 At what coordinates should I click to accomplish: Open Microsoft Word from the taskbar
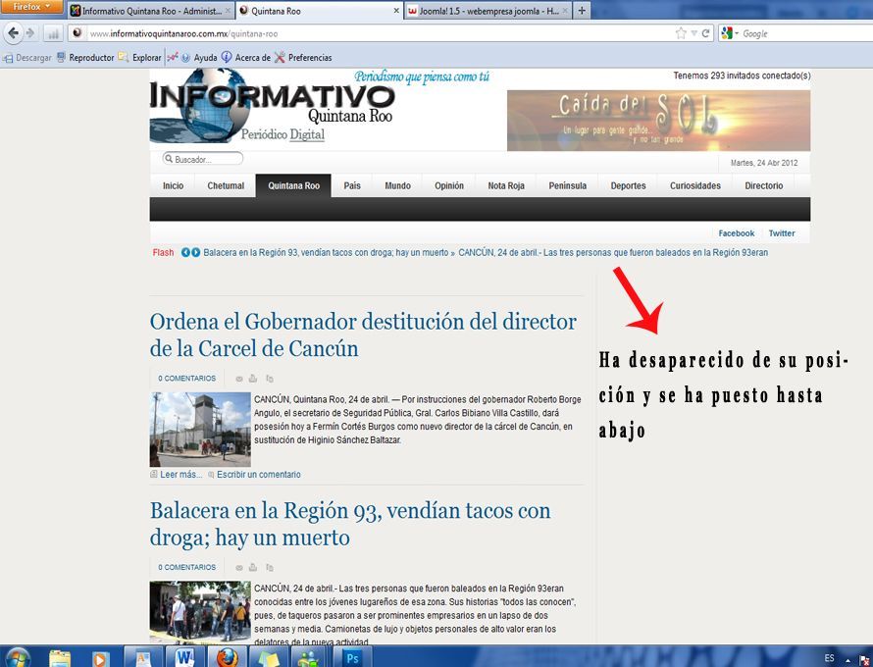click(184, 657)
